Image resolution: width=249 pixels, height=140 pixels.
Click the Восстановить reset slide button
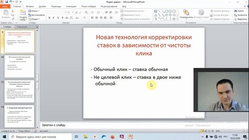coord(37,15)
